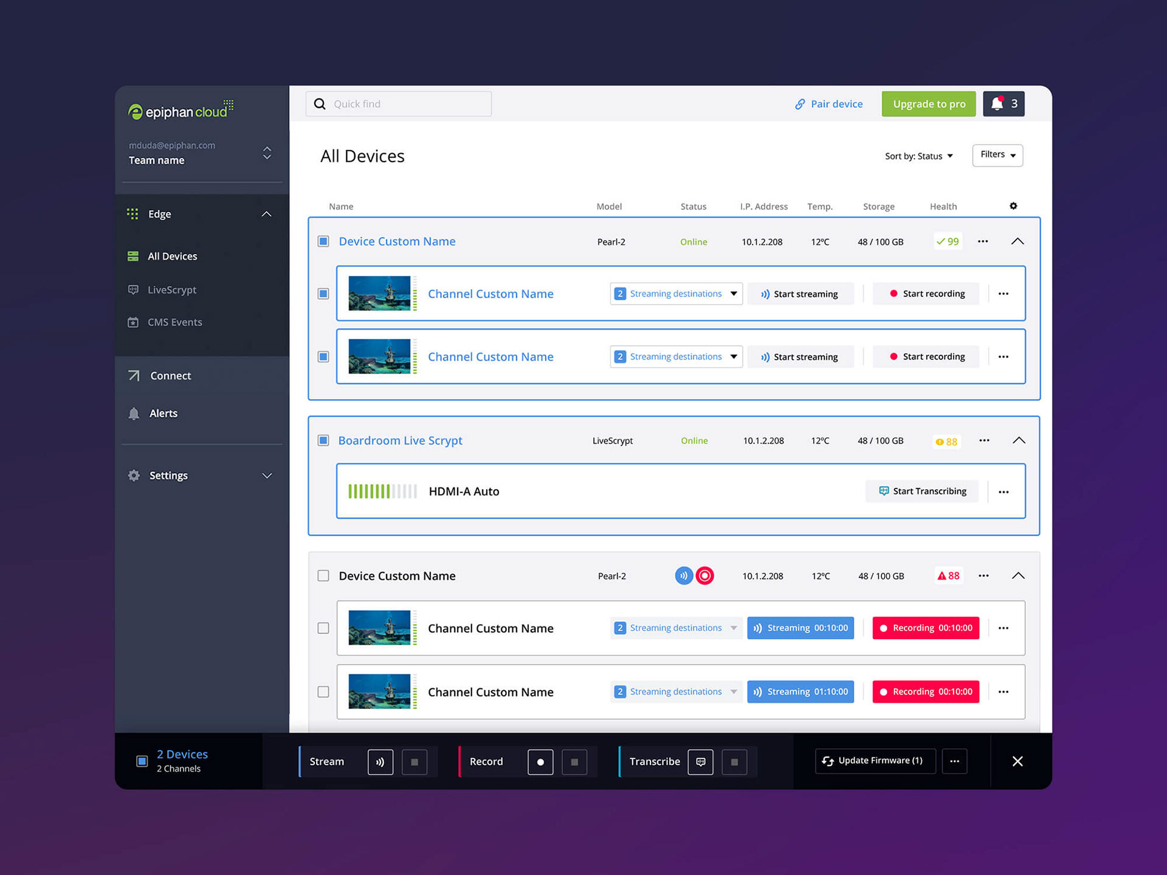
Task: Uncheck the Boardroom Live Scrypt device checkbox
Action: [x=323, y=441]
